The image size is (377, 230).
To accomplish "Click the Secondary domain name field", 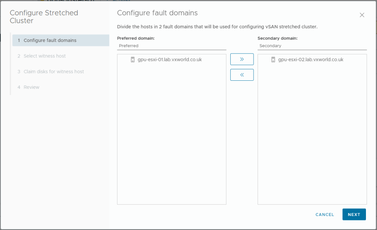I will 312,46.
